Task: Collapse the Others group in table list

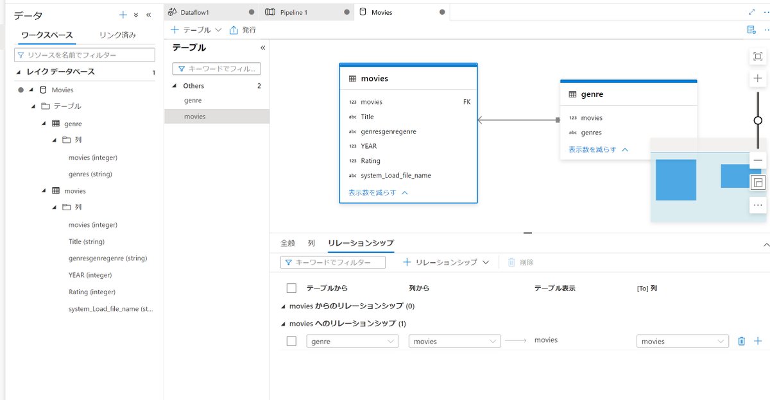Action: 175,85
